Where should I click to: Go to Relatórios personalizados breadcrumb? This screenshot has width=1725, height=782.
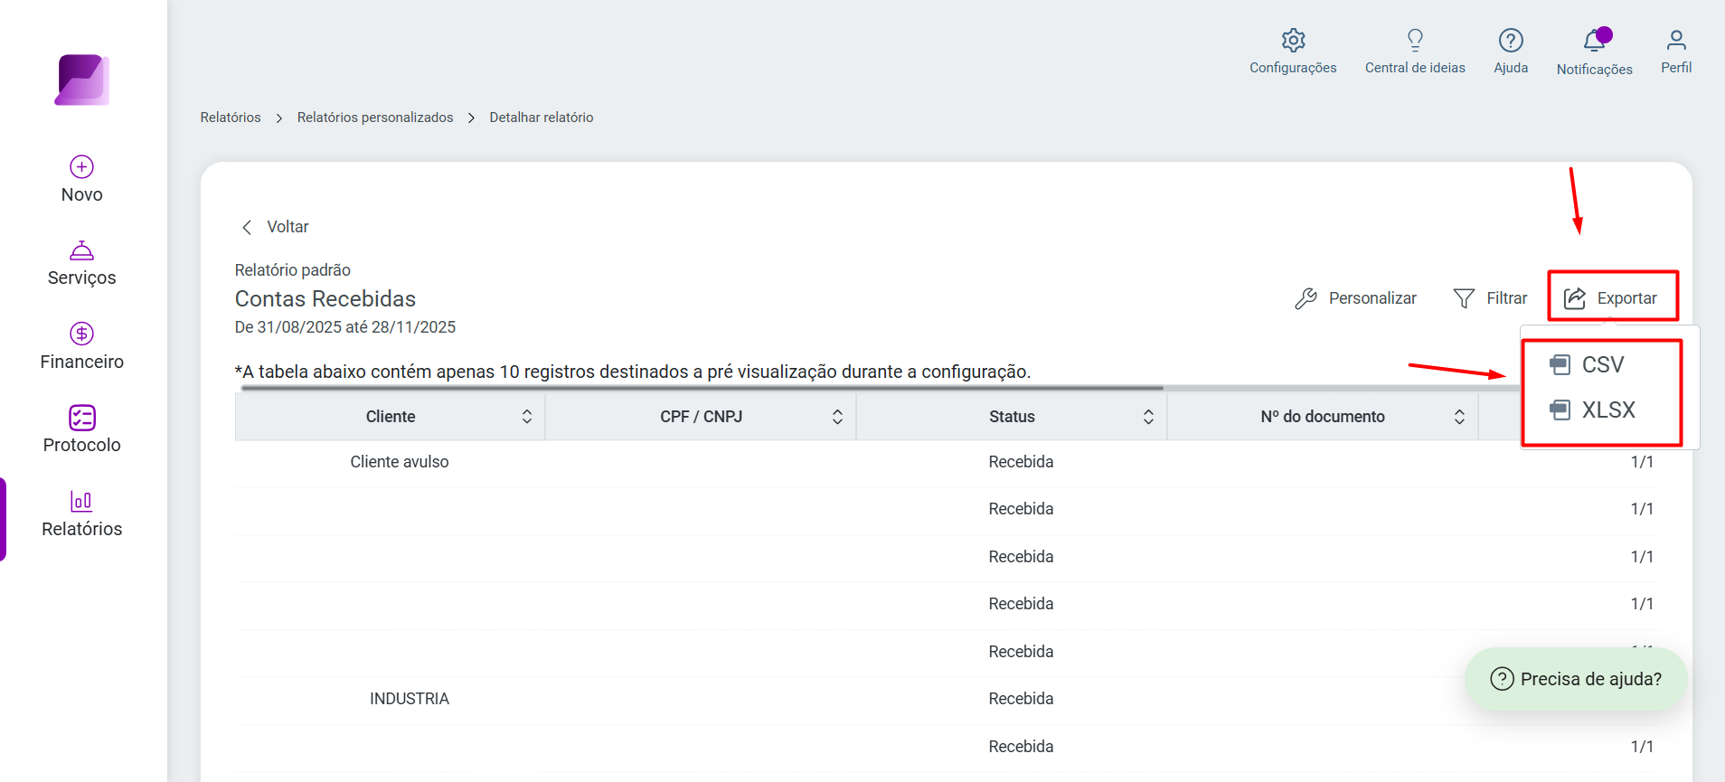tap(375, 118)
